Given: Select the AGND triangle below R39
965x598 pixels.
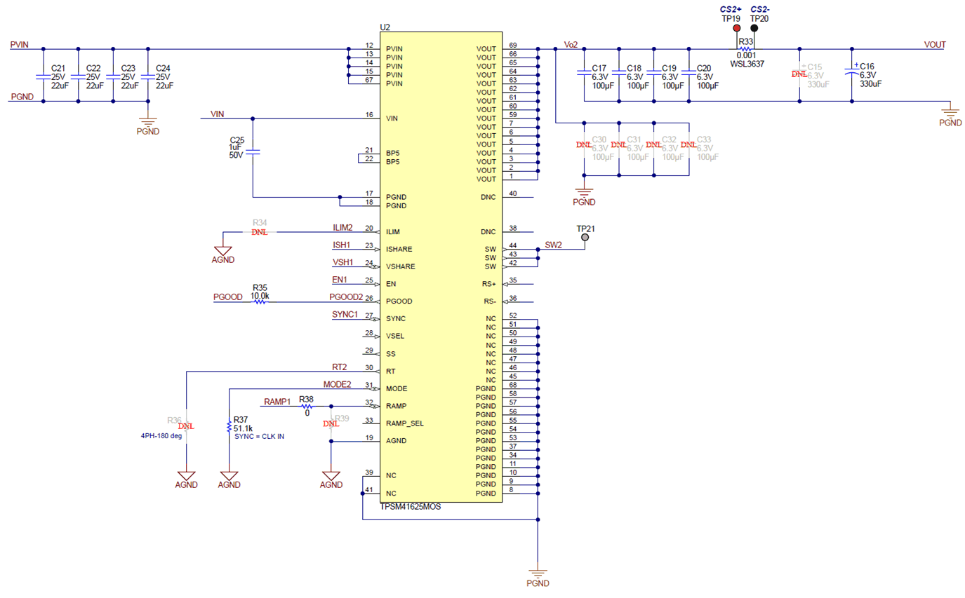Looking at the screenshot, I should pyautogui.click(x=331, y=475).
